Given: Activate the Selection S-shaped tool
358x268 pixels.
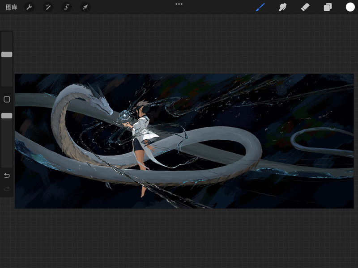Looking at the screenshot, I should [x=67, y=7].
